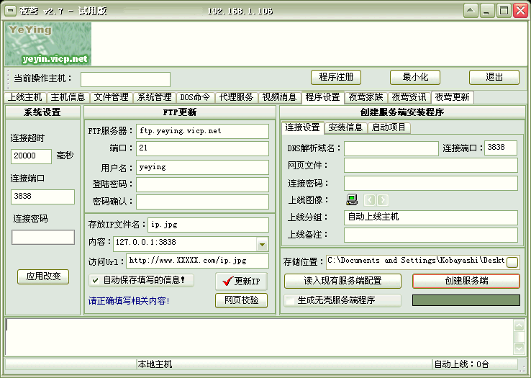Open the 启动项目 sub-tab

pyautogui.click(x=389, y=127)
